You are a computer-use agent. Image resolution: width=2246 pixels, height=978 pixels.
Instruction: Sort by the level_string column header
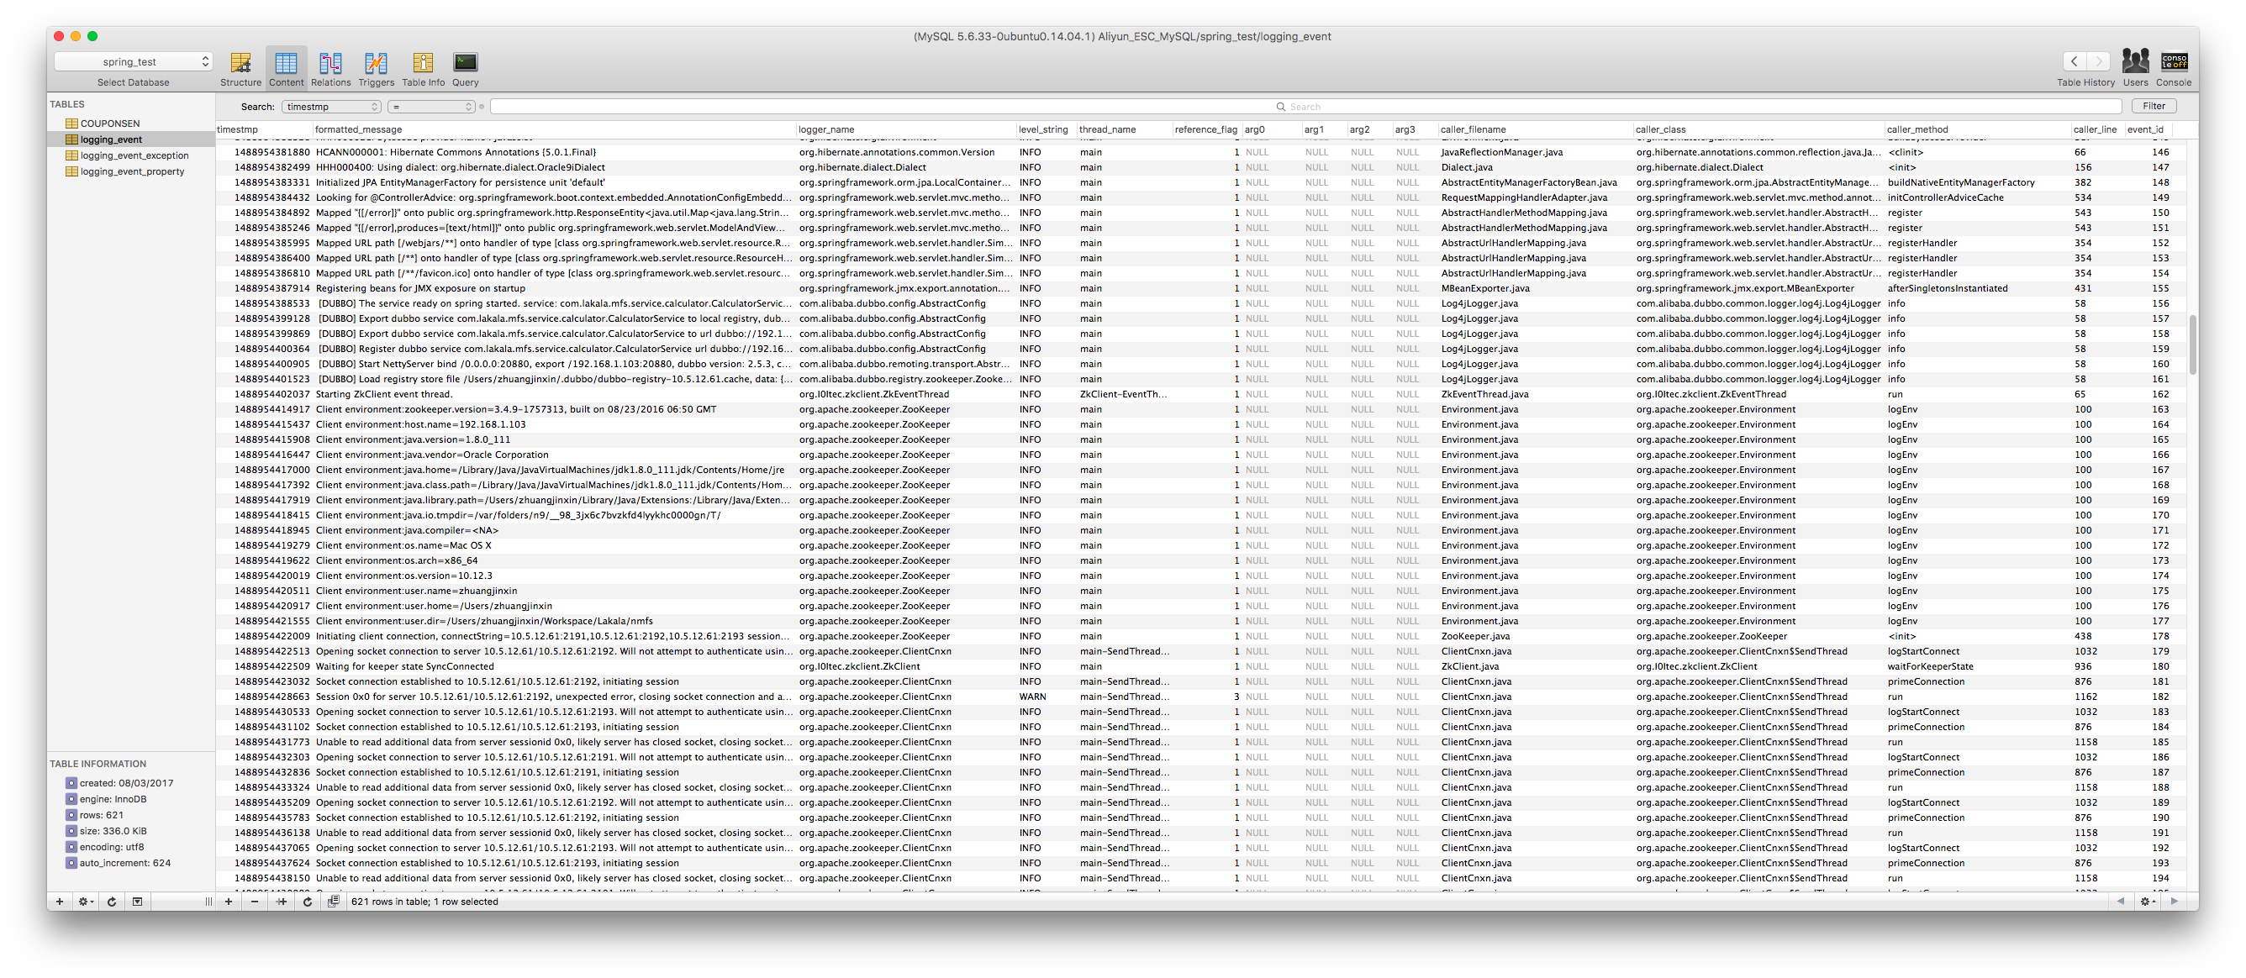pos(1043,130)
